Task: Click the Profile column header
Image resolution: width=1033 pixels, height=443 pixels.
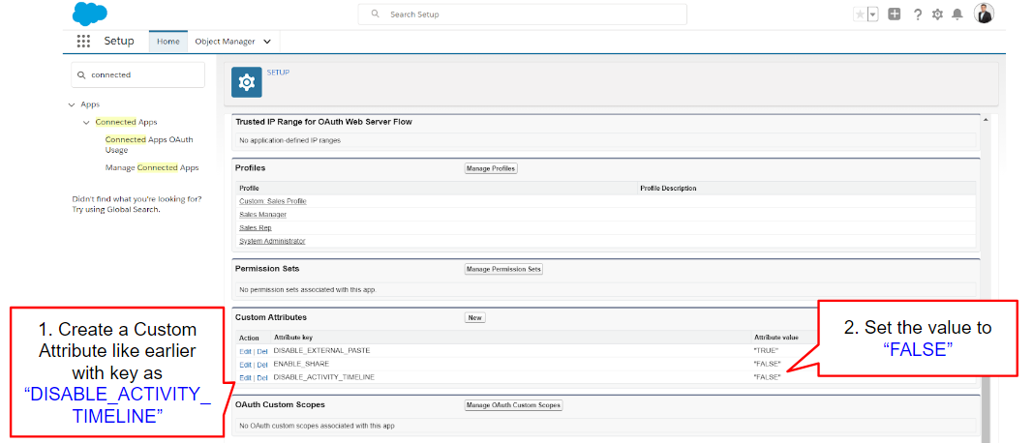Action: coord(249,189)
